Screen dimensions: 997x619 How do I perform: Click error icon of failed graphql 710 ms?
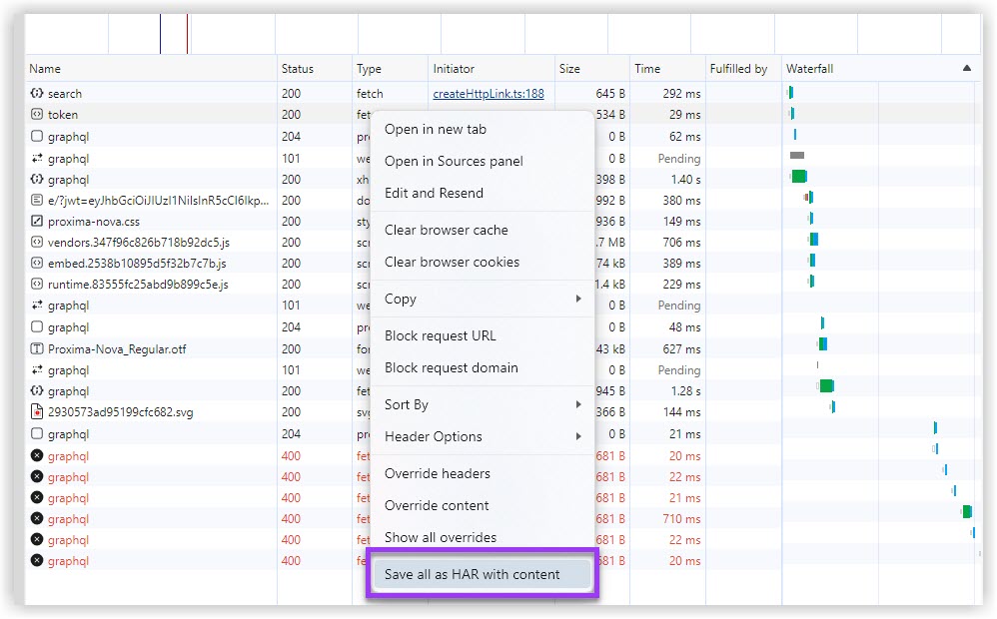(x=37, y=518)
